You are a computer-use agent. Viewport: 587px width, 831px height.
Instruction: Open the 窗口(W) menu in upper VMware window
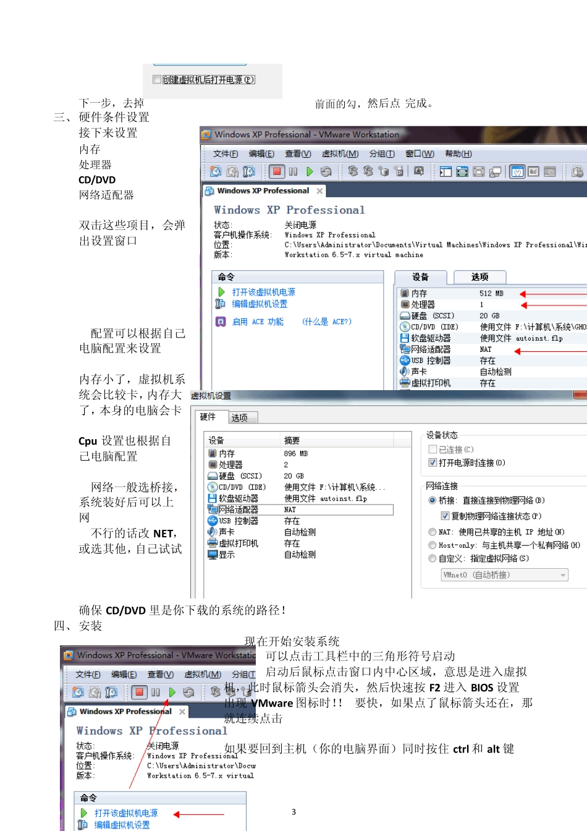[420, 153]
